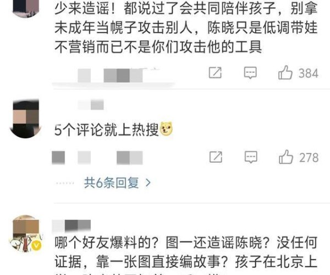Viewport: 330px width, 275px height.
Task: Like the comment with 384 likes
Action: click(285, 73)
